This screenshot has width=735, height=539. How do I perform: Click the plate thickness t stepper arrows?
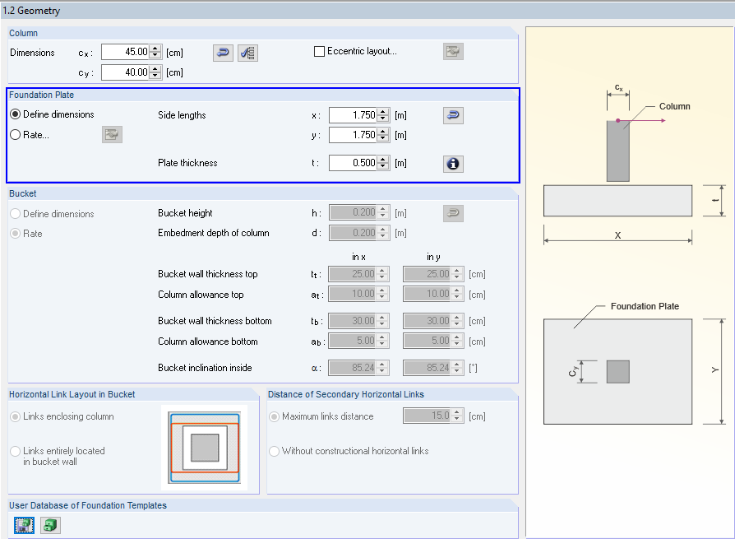click(x=383, y=163)
